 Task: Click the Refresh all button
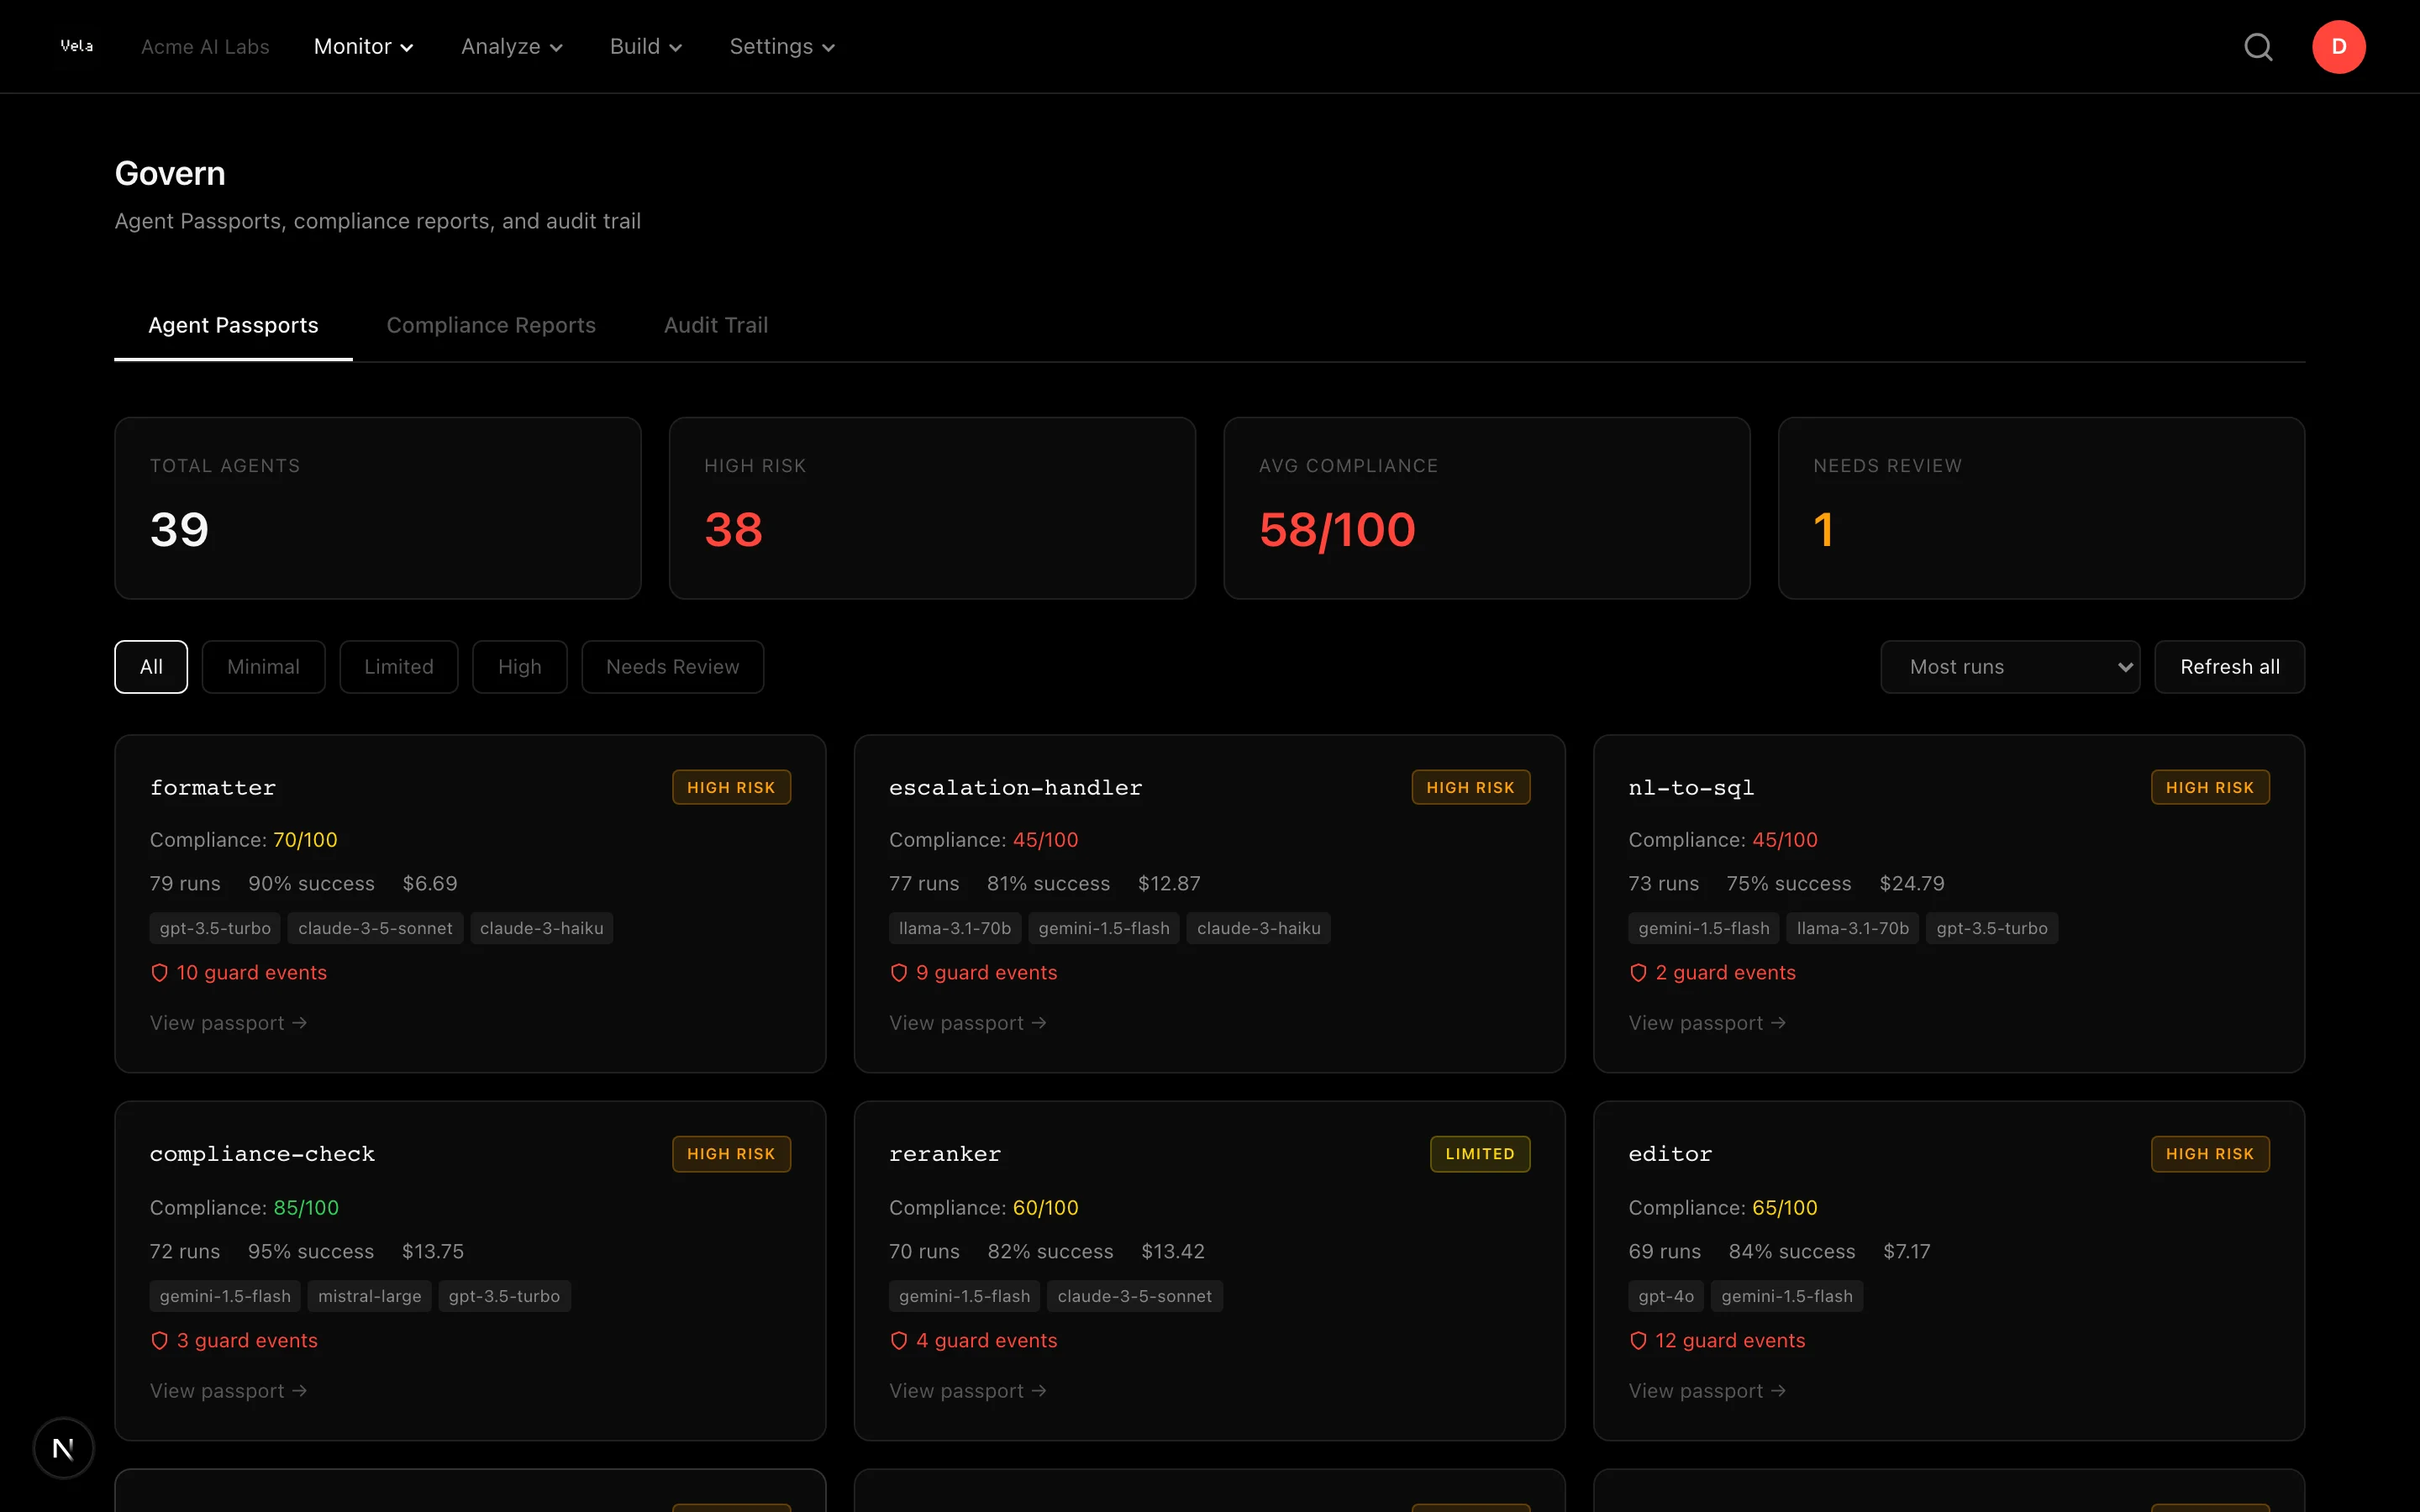[x=2230, y=666]
